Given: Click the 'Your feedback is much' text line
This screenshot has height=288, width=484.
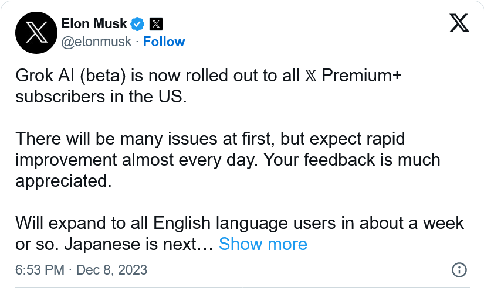Looking at the screenshot, I should 352,160.
